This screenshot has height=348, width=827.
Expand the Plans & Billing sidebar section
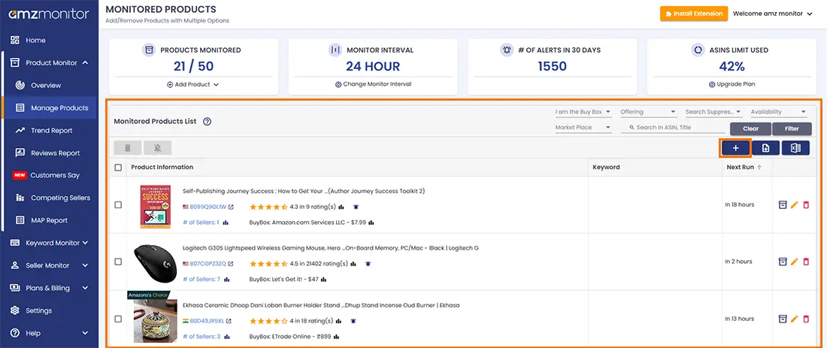(49, 288)
